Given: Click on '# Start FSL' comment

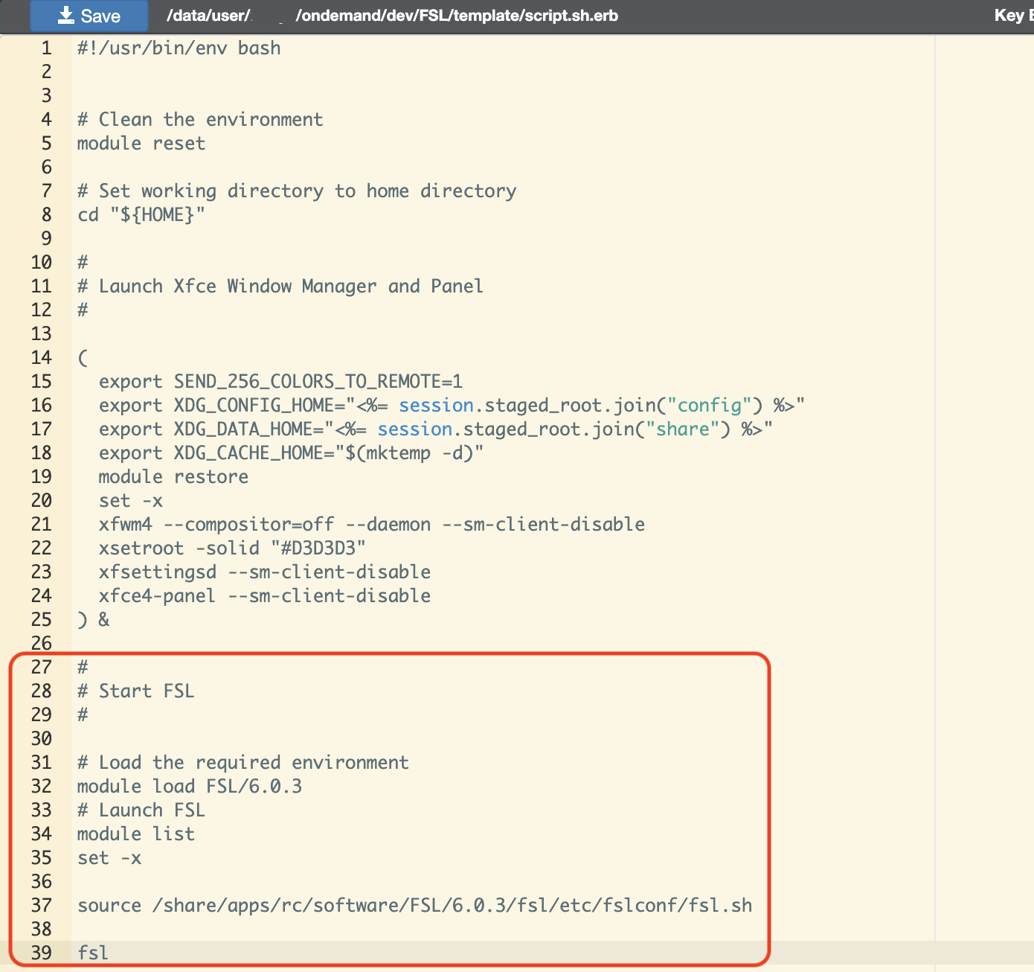Looking at the screenshot, I should [136, 691].
